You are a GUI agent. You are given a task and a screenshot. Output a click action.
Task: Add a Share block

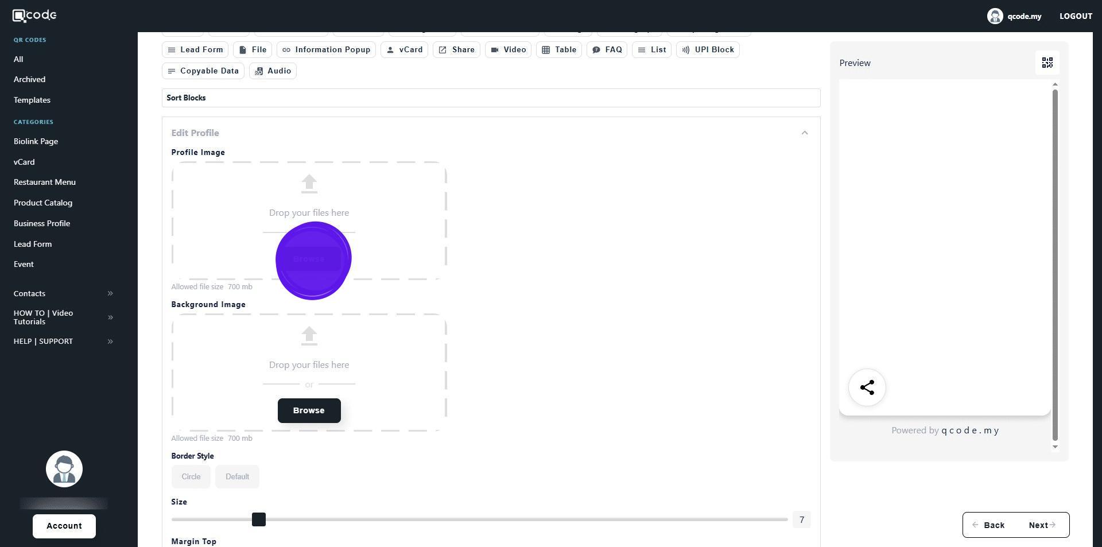456,50
